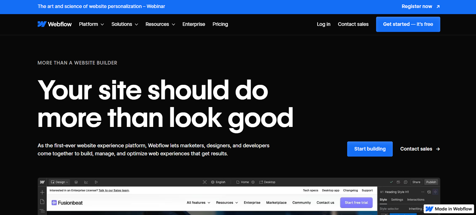Viewport: 476px width, 215px height.
Task: Click the green checkmark status icon
Action: pos(391,182)
